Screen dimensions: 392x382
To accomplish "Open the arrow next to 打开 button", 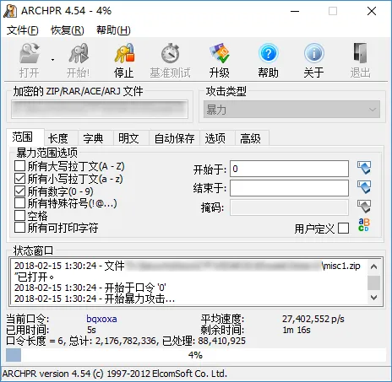I will (52, 60).
